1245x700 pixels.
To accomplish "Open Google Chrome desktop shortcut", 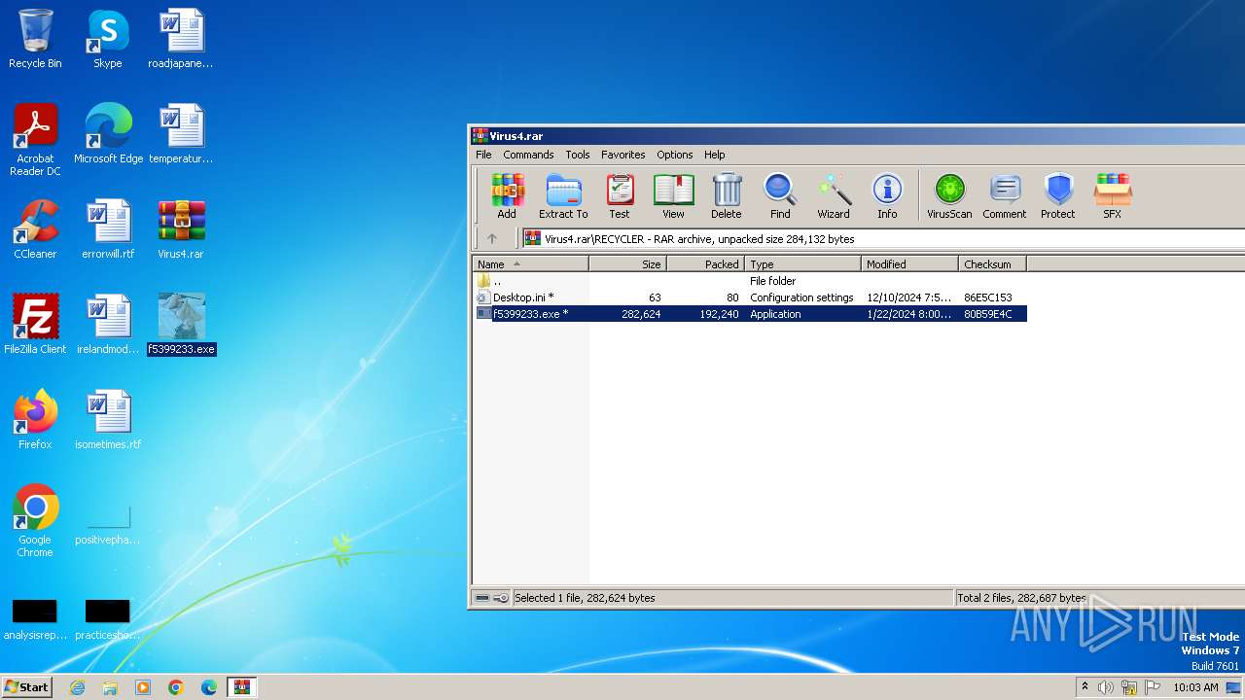I will click(x=35, y=521).
